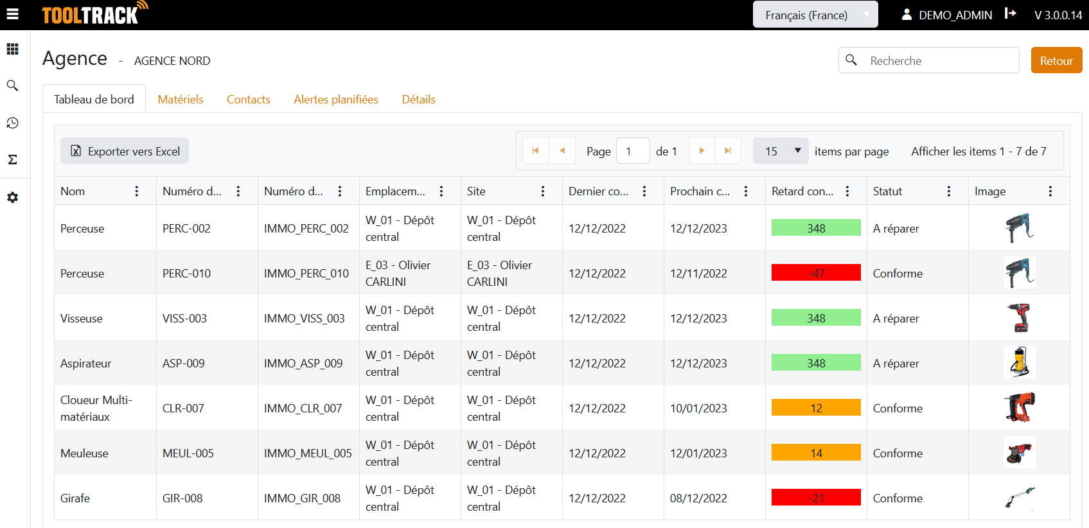Image resolution: width=1089 pixels, height=528 pixels.
Task: Click the DEMO_ADMIN user profile
Action: point(947,15)
